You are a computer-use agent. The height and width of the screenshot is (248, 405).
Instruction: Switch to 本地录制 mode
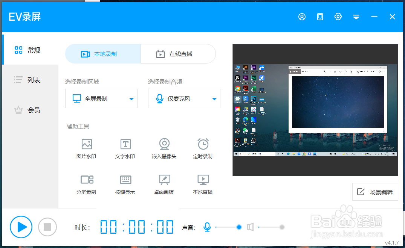[x=103, y=54]
